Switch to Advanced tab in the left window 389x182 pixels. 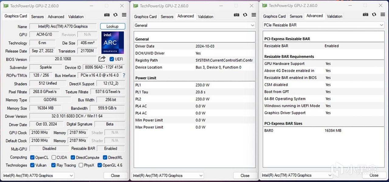56,17
